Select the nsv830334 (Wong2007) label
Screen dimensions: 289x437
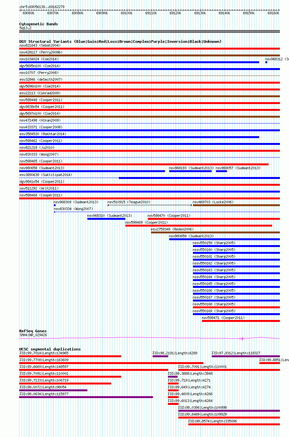73,209
